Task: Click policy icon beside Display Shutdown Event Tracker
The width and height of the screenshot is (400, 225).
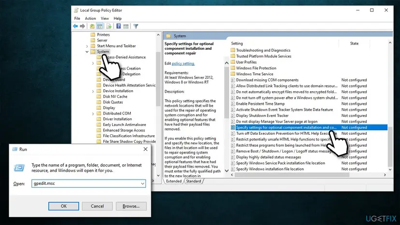Action: pos(233,115)
